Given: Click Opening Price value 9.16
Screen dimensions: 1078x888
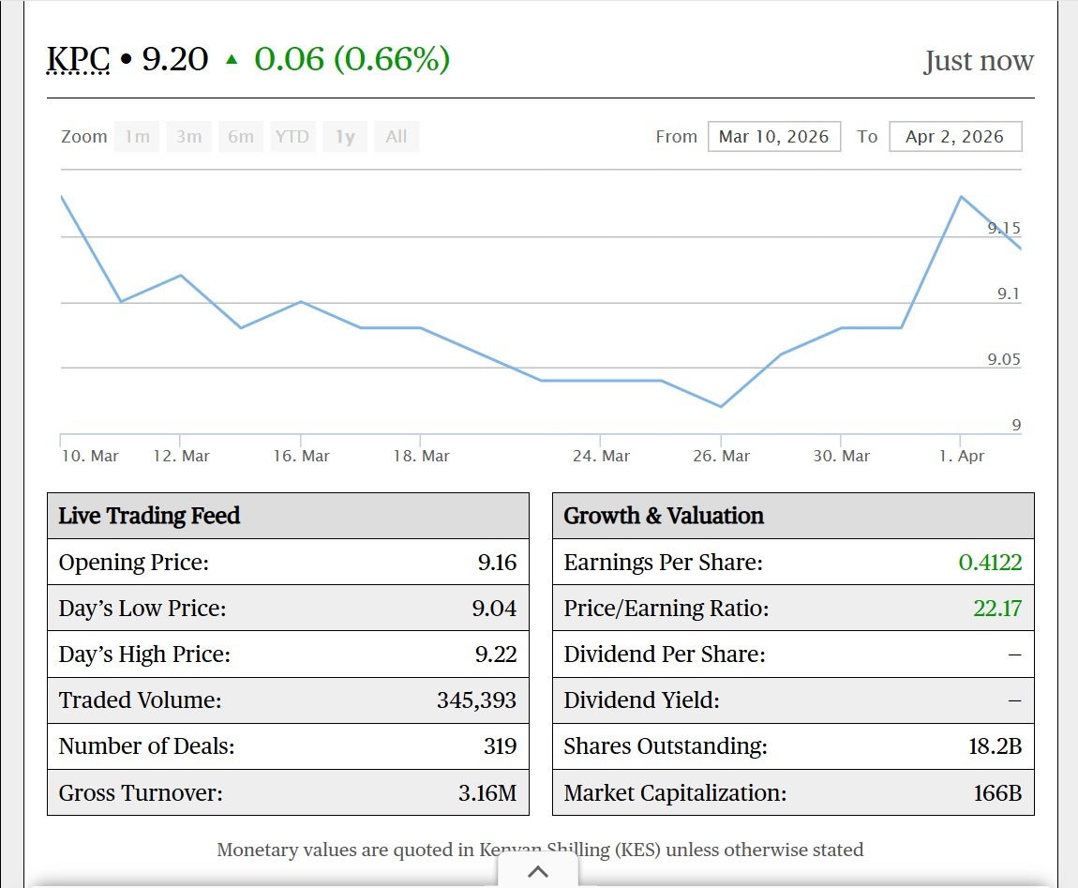Looking at the screenshot, I should click(x=497, y=562).
